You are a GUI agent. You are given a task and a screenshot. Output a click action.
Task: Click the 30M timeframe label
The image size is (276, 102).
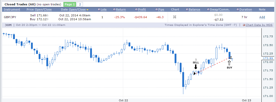tap(8, 25)
